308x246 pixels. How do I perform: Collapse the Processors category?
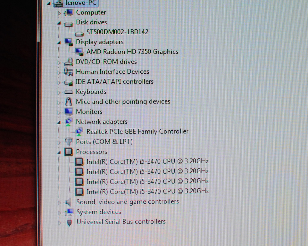59,153
